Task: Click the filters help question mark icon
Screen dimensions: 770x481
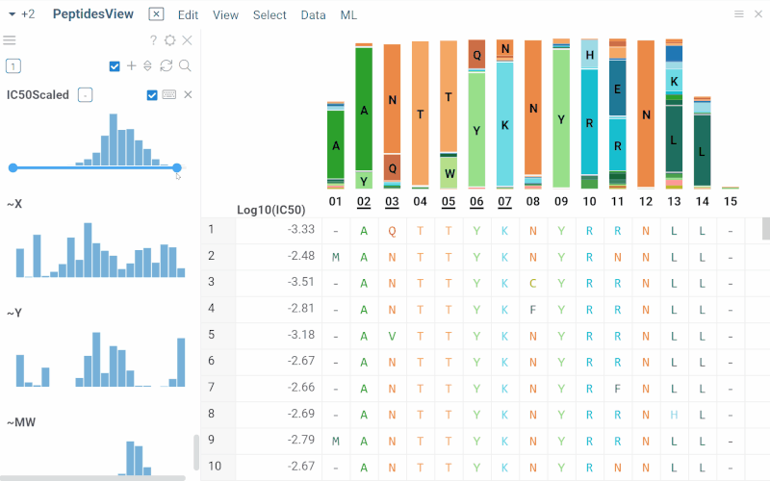Action: pos(153,40)
